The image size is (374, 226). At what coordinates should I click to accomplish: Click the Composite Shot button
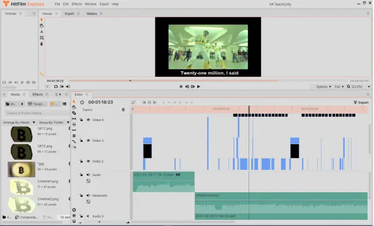26,217
